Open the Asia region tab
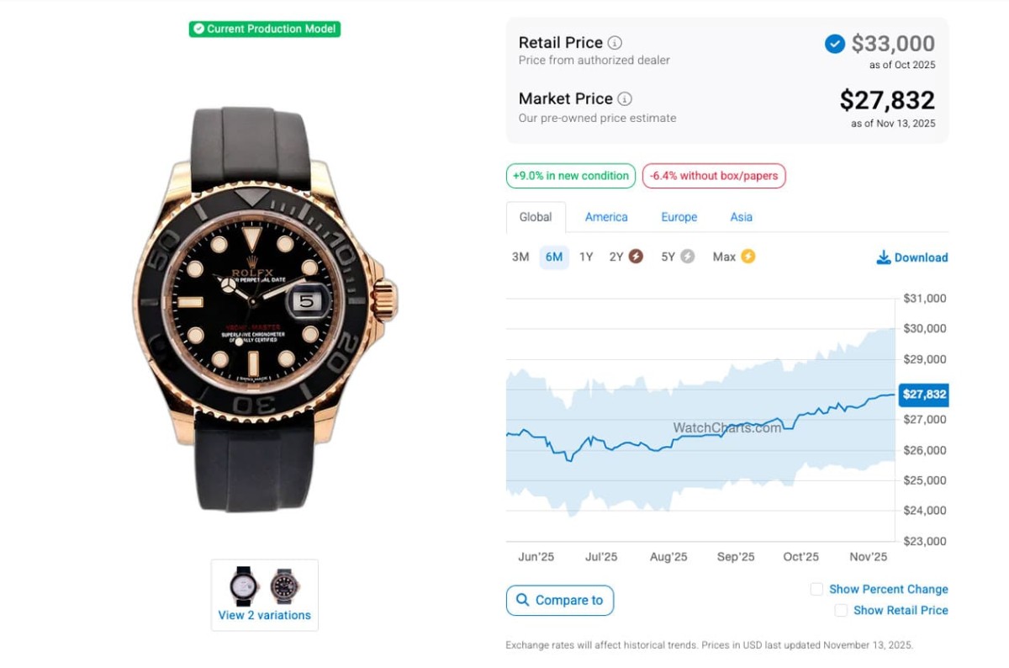The width and height of the screenshot is (1009, 668). pos(741,217)
